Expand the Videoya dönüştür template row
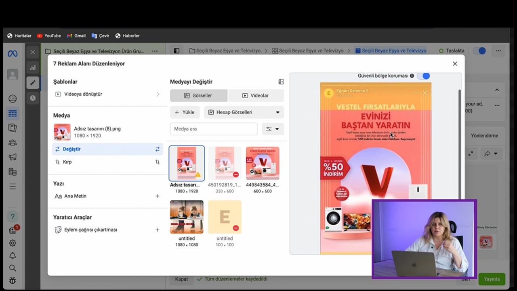517x291 pixels. [108, 94]
